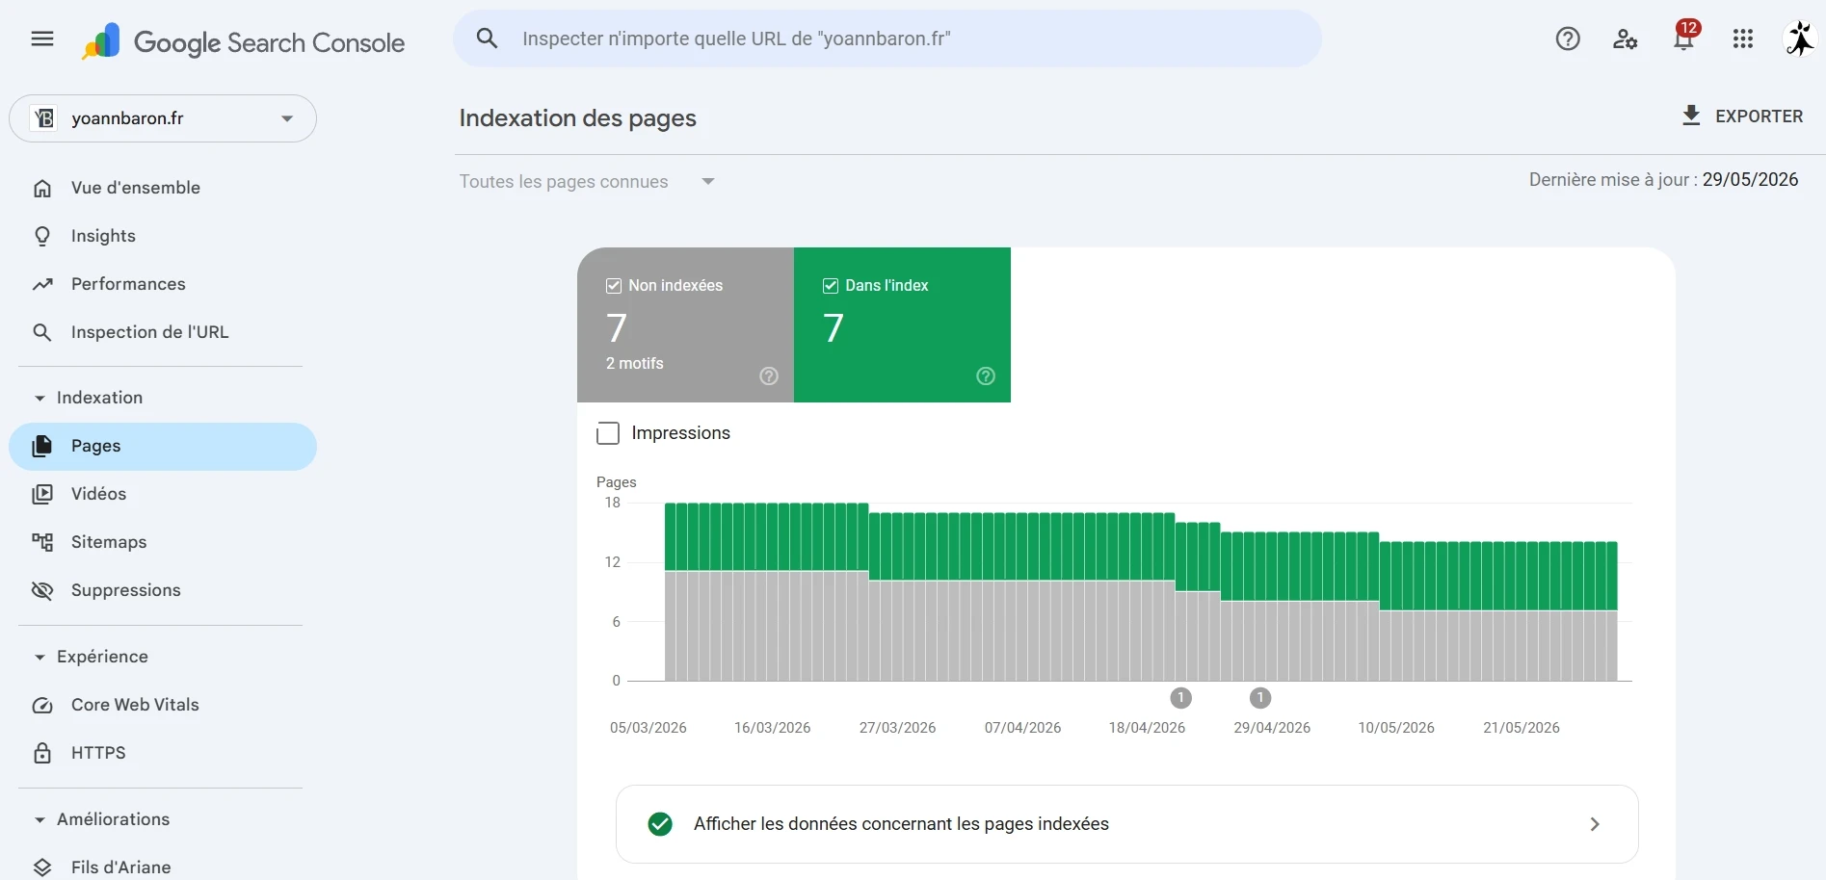
Task: Click the EXPORTER button
Action: [x=1742, y=116]
